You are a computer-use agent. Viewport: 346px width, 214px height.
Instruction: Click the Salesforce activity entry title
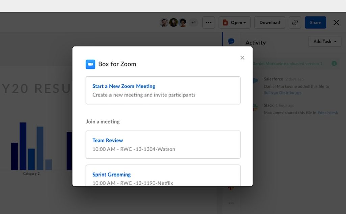coord(273,79)
